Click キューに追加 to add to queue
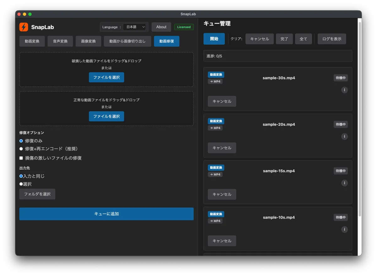 point(107,214)
